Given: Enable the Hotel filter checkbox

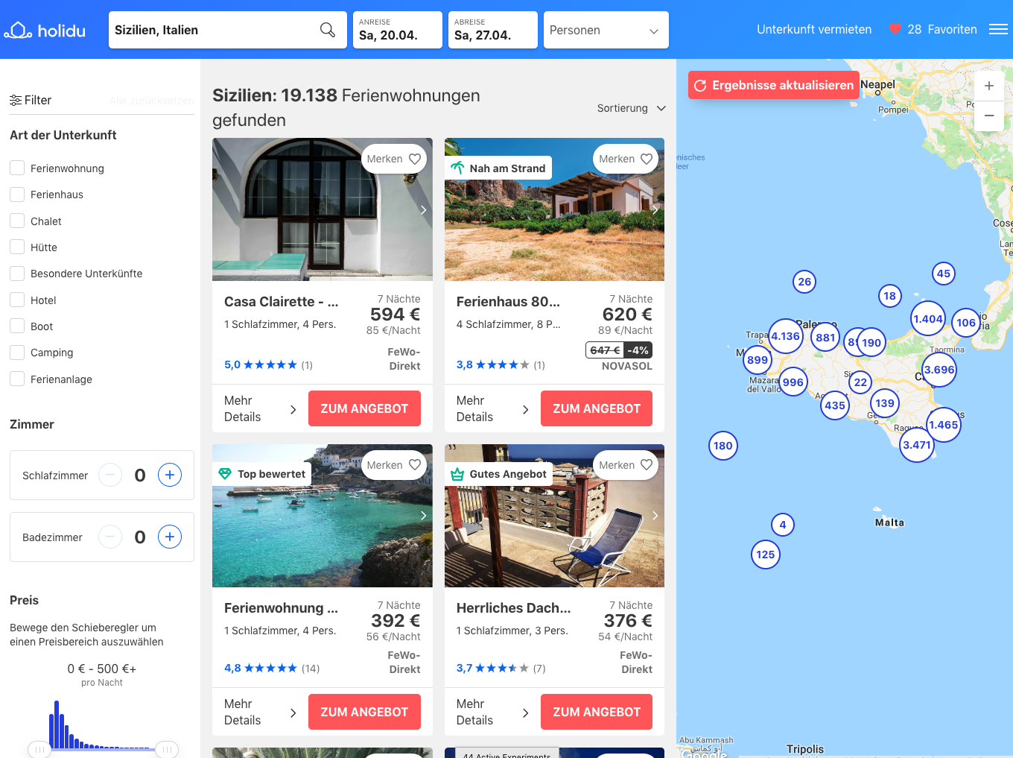Looking at the screenshot, I should [17, 300].
